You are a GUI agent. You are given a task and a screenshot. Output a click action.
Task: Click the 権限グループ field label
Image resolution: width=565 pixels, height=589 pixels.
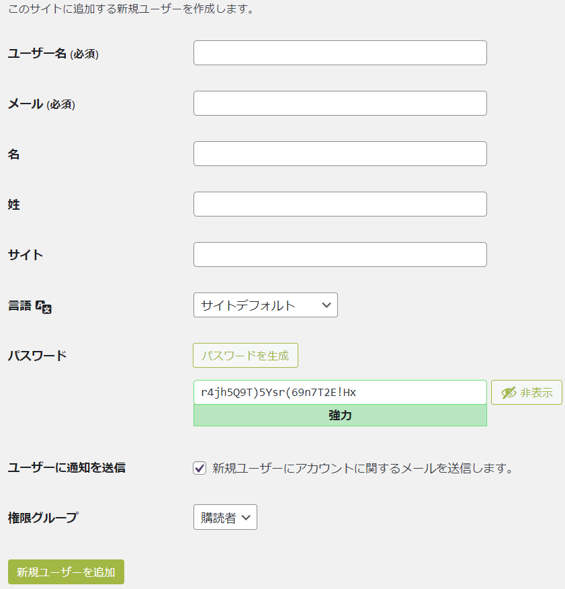point(42,518)
